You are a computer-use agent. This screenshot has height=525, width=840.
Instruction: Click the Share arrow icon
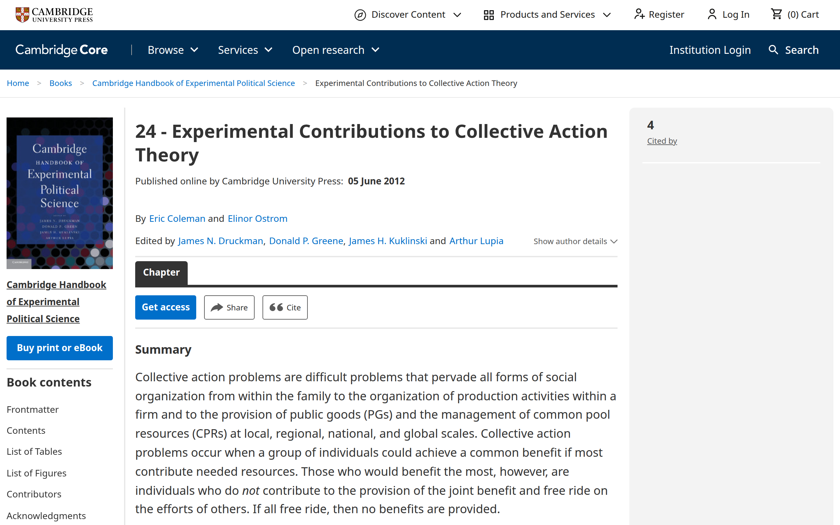point(217,307)
